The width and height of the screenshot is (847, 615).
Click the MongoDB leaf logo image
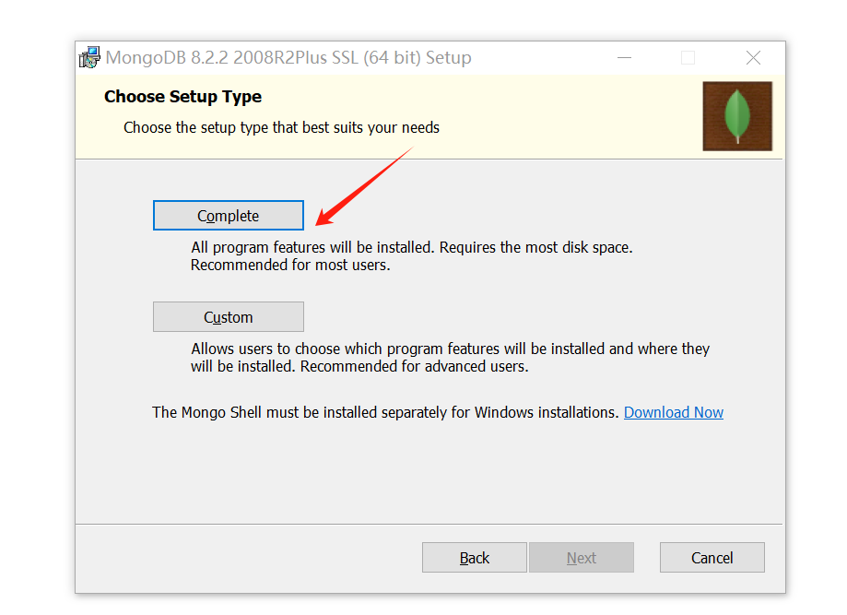(737, 116)
